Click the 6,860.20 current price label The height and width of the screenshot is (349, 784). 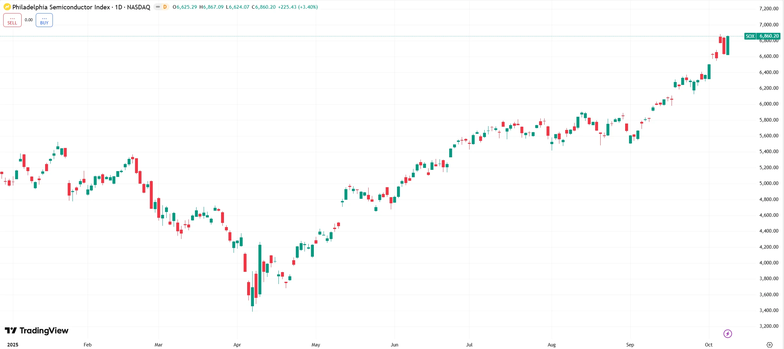pos(769,36)
